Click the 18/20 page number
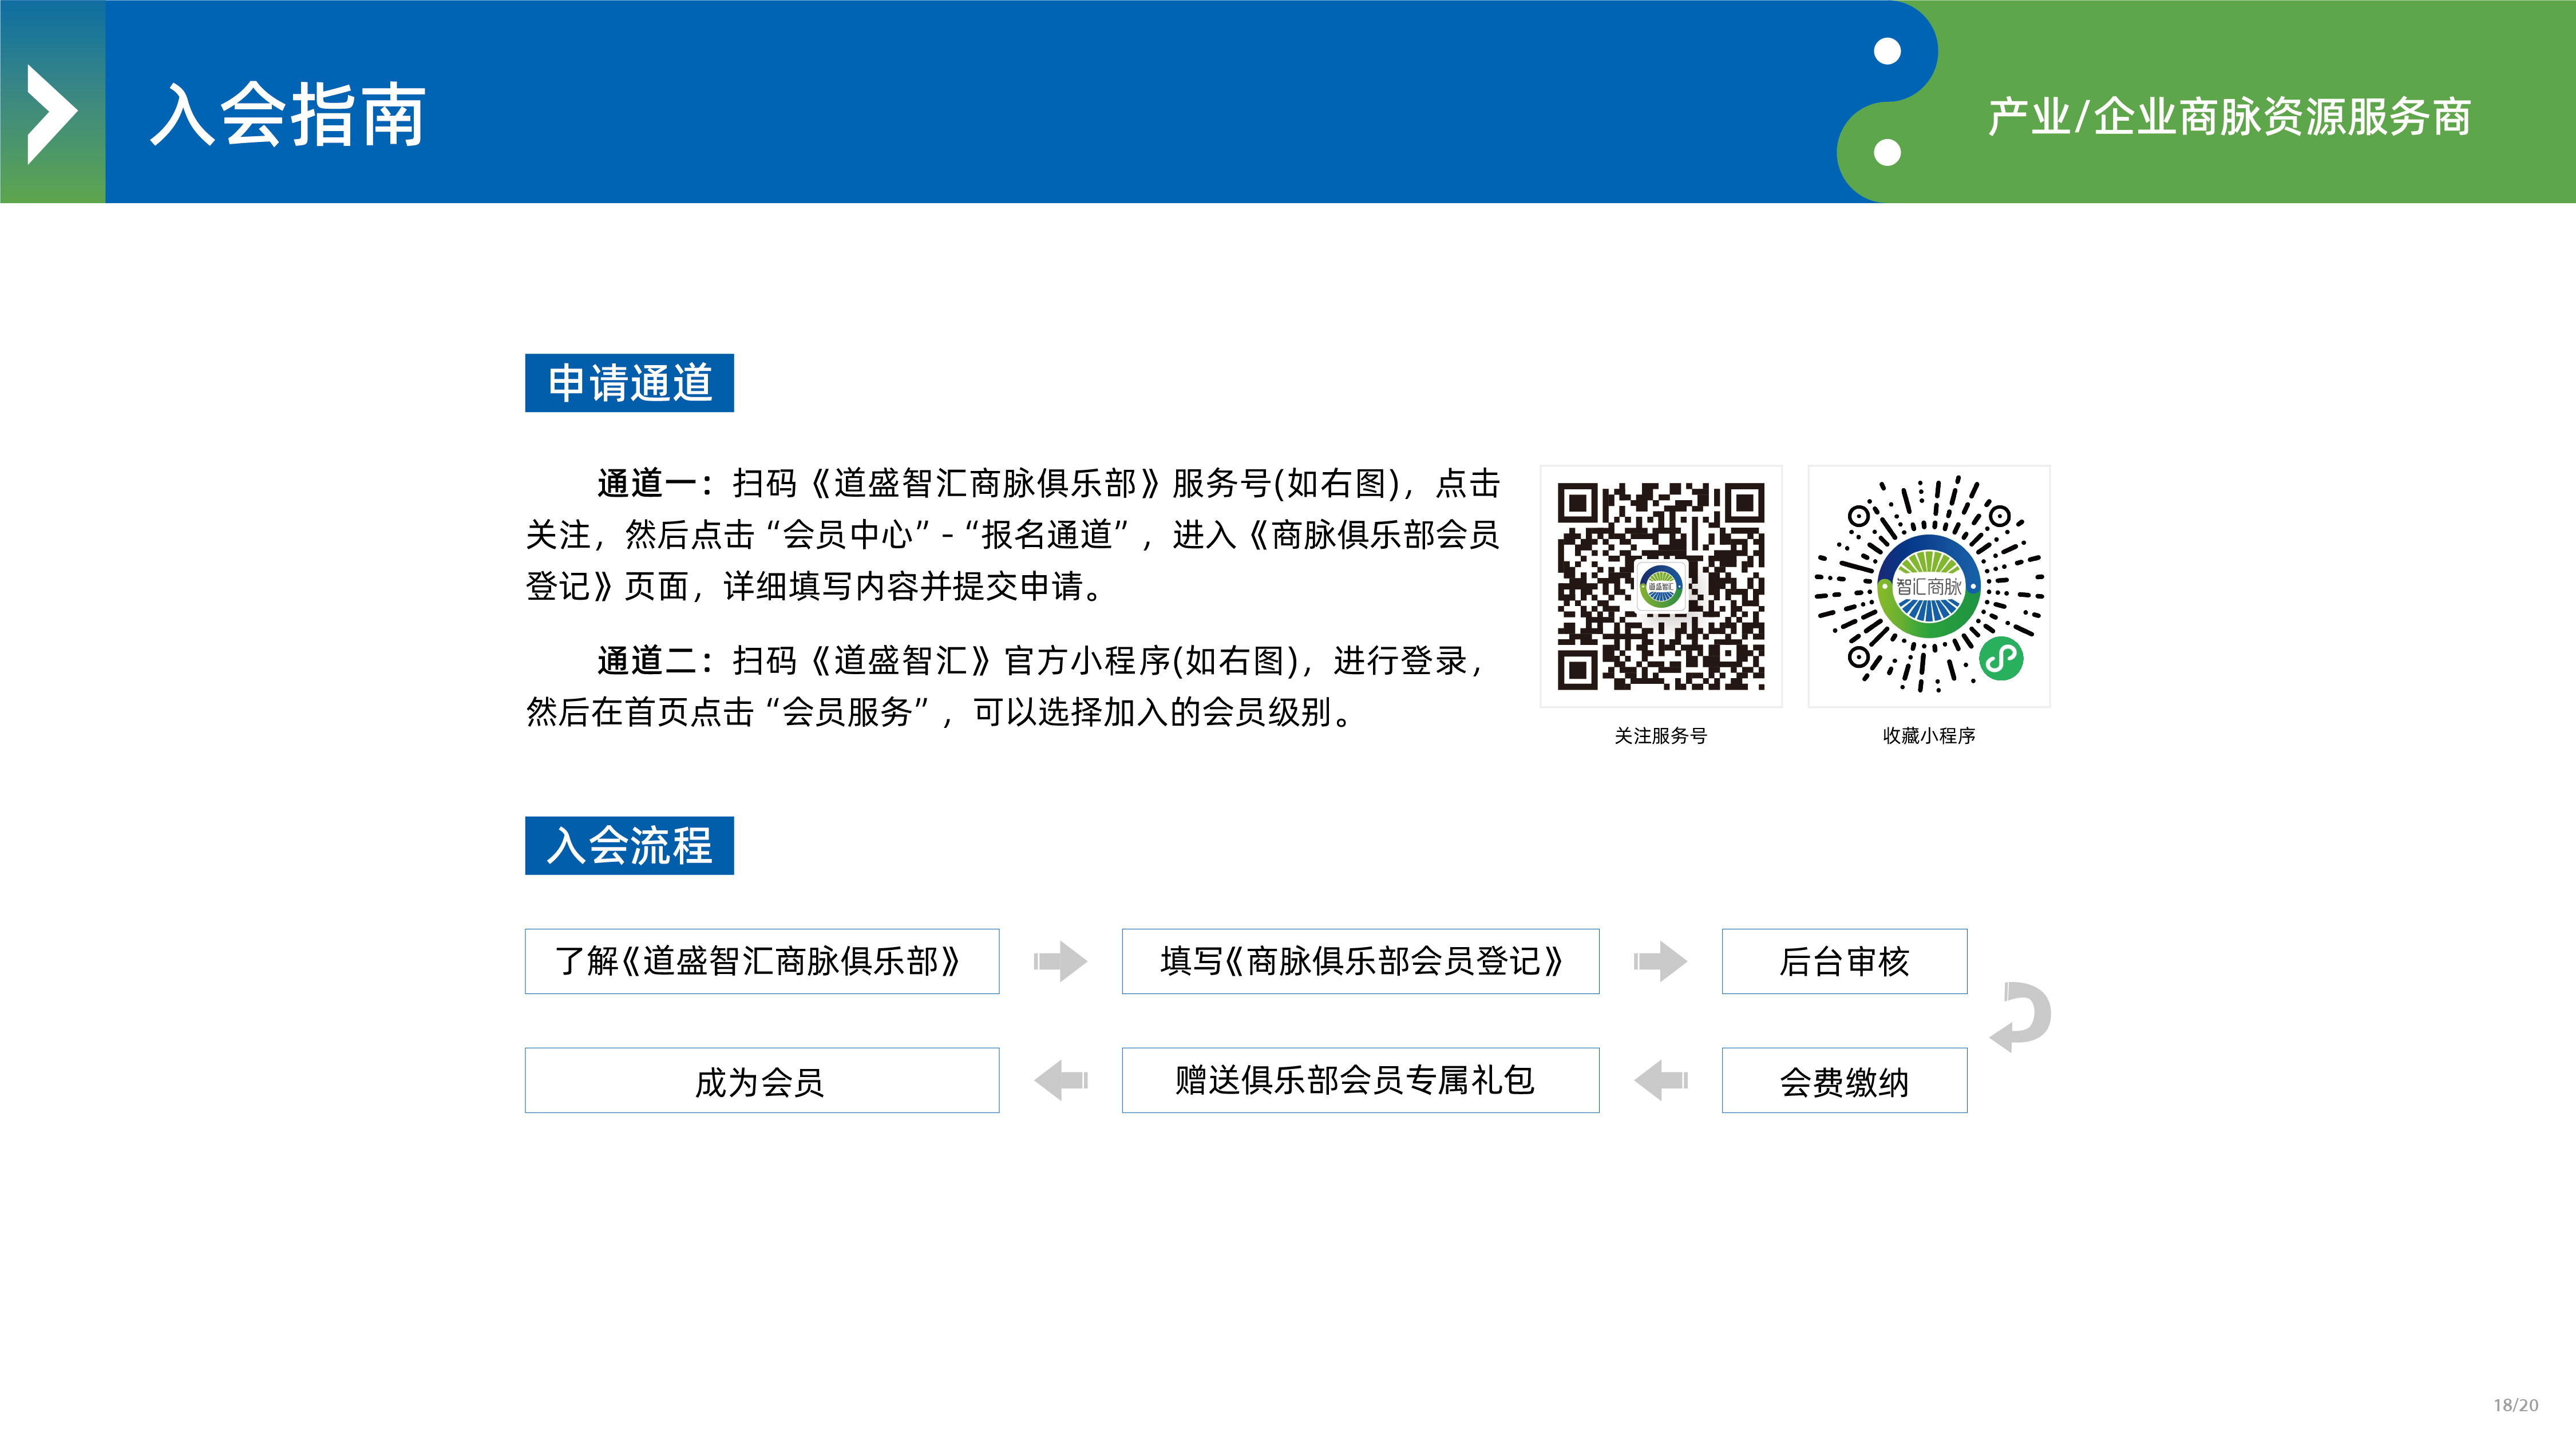This screenshot has height=1449, width=2576. (x=2516, y=1405)
